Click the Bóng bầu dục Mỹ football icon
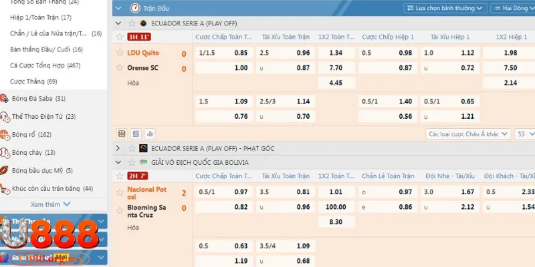Viewport: 535px width, 267px height. [x=4, y=171]
